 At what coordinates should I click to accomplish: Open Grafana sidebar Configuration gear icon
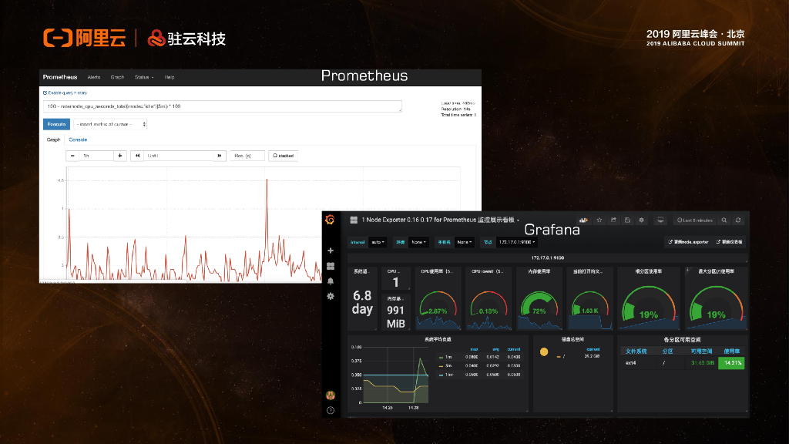(x=331, y=296)
